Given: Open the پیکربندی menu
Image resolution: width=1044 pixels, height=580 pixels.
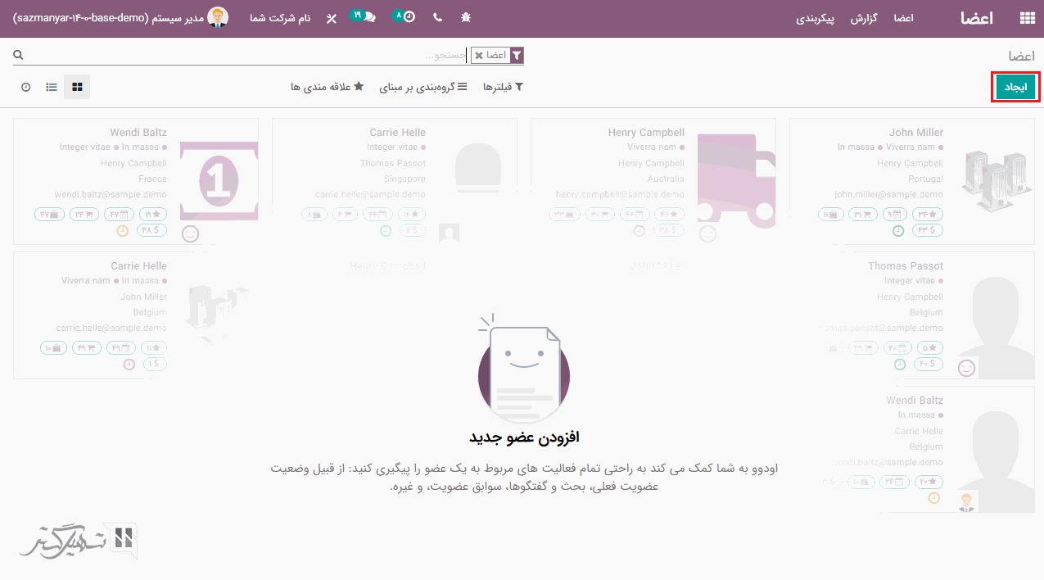Looking at the screenshot, I should click(815, 18).
